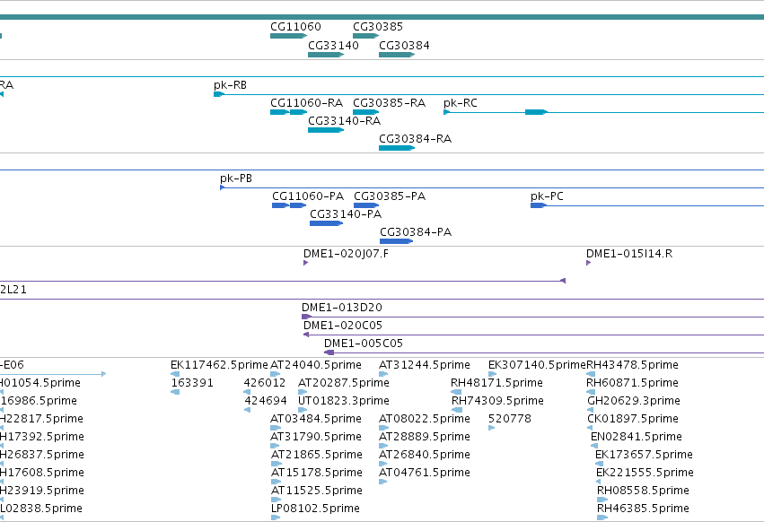764x522 pixels.
Task: Select the AT15178.5prime EST
Action: tap(277, 482)
